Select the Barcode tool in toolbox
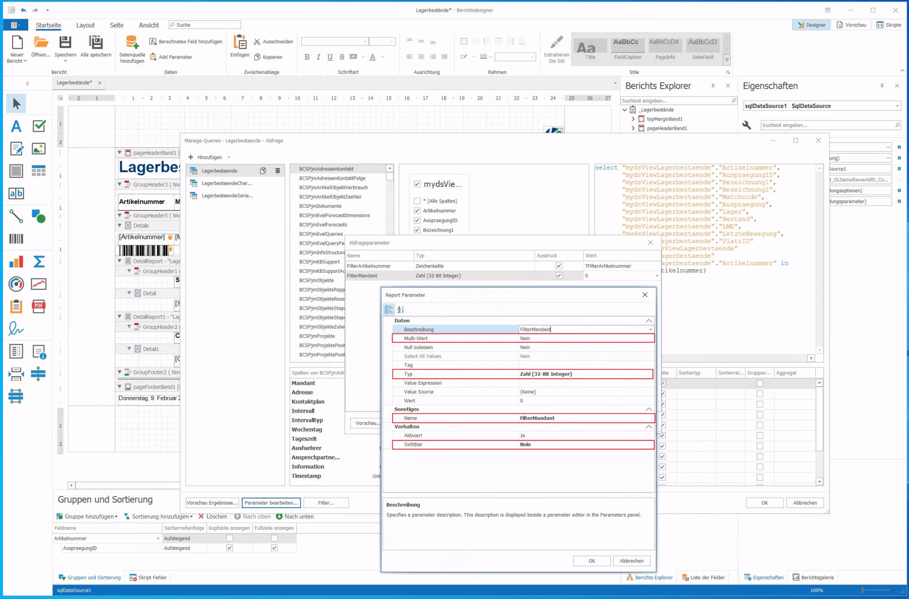909x599 pixels. click(x=16, y=239)
